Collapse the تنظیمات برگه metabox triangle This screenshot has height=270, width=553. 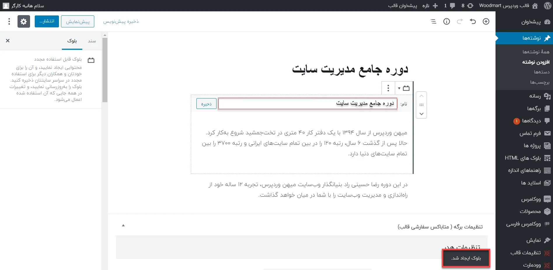point(123,225)
